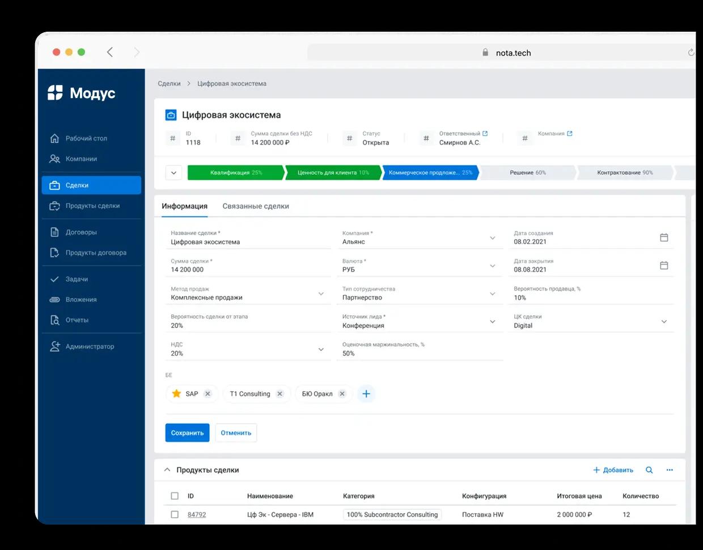The height and width of the screenshot is (550, 703).
Task: Click the Название сделки field
Action: [x=248, y=238]
